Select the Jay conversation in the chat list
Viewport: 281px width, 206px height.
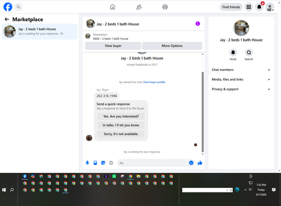point(39,32)
